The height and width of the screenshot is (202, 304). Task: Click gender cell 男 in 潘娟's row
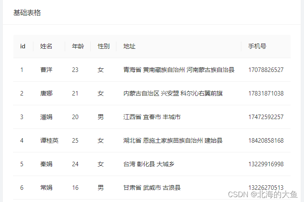tap(101, 117)
